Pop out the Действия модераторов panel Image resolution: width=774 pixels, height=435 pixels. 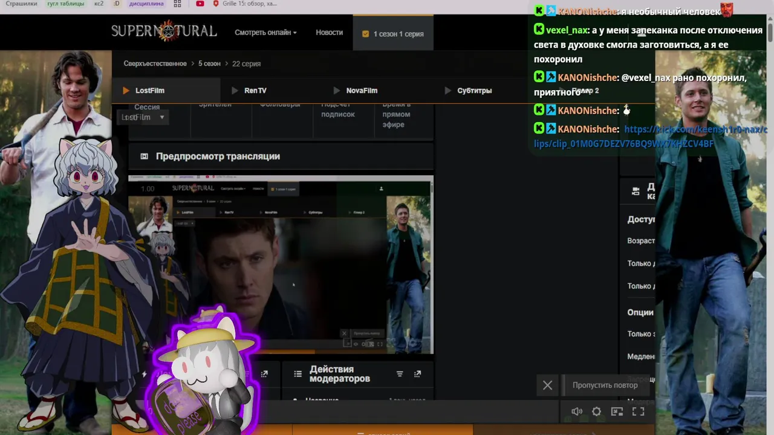pos(417,374)
